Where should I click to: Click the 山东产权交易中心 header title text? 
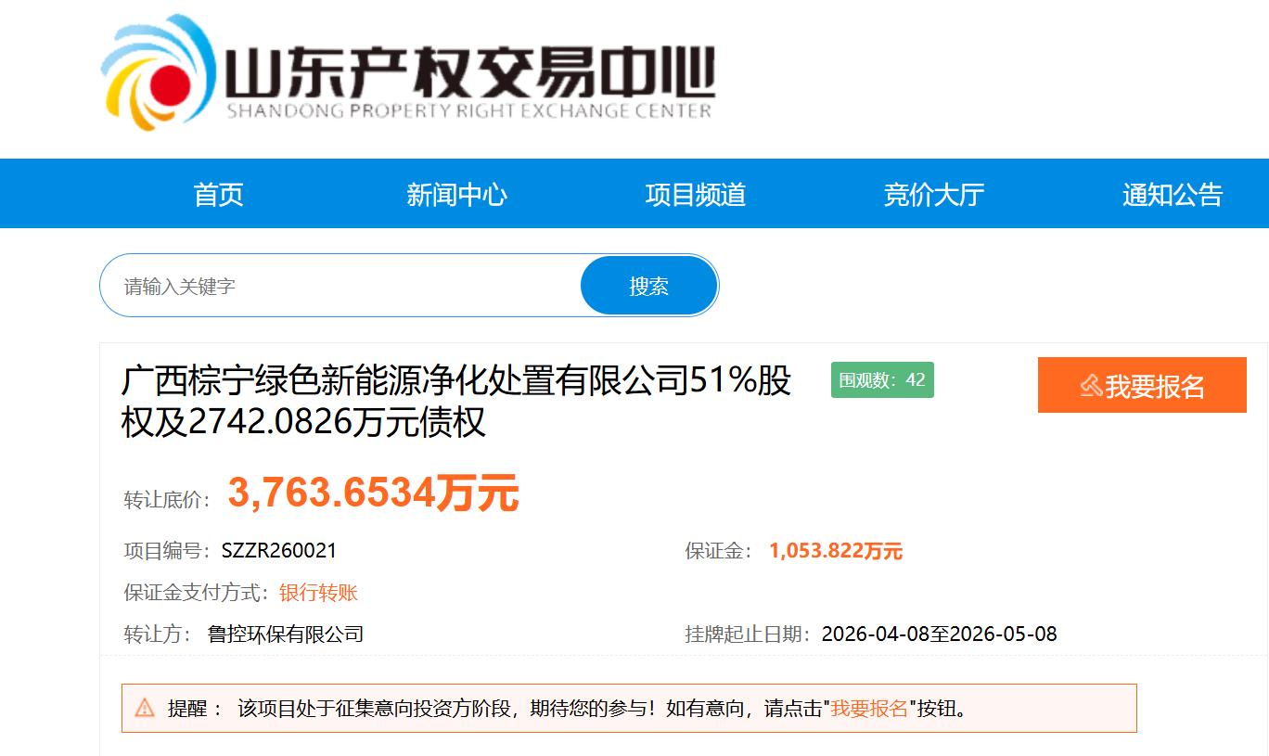470,76
